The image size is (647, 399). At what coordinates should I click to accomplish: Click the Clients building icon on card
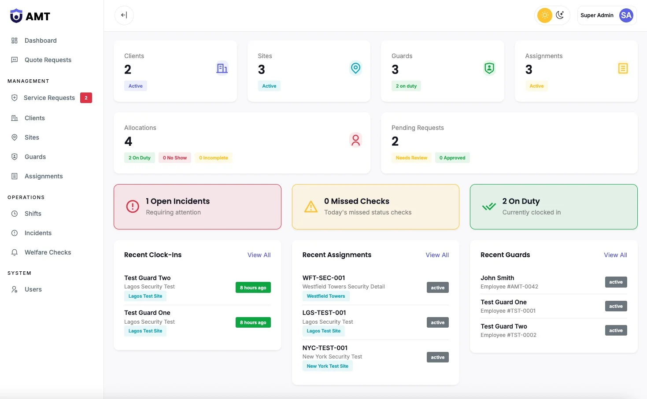(222, 68)
